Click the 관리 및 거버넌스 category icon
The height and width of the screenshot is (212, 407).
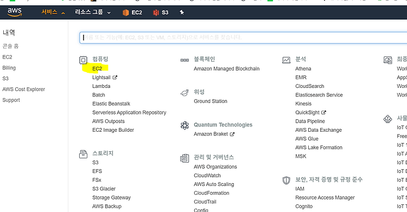point(185,158)
